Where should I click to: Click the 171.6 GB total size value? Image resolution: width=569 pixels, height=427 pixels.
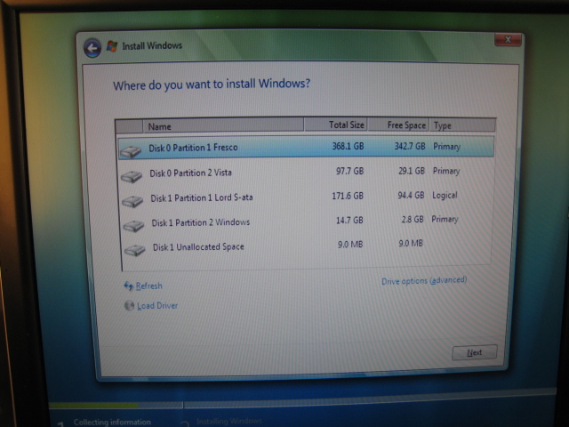tap(348, 196)
